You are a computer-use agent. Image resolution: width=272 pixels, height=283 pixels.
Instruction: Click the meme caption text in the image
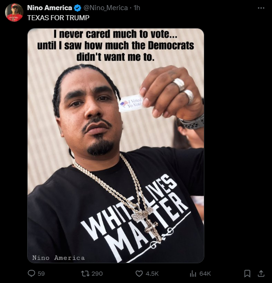[116, 45]
